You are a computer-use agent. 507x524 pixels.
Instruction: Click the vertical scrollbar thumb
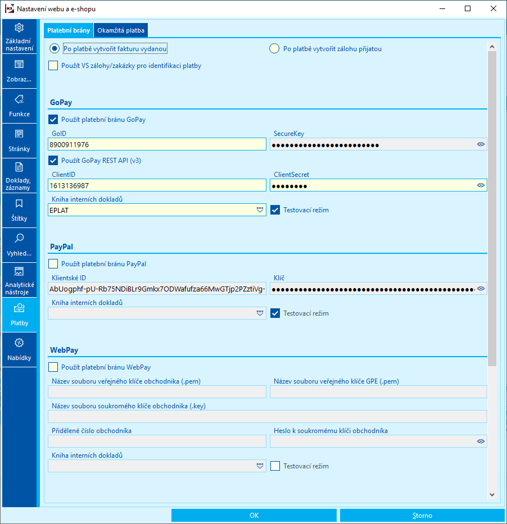click(x=492, y=208)
